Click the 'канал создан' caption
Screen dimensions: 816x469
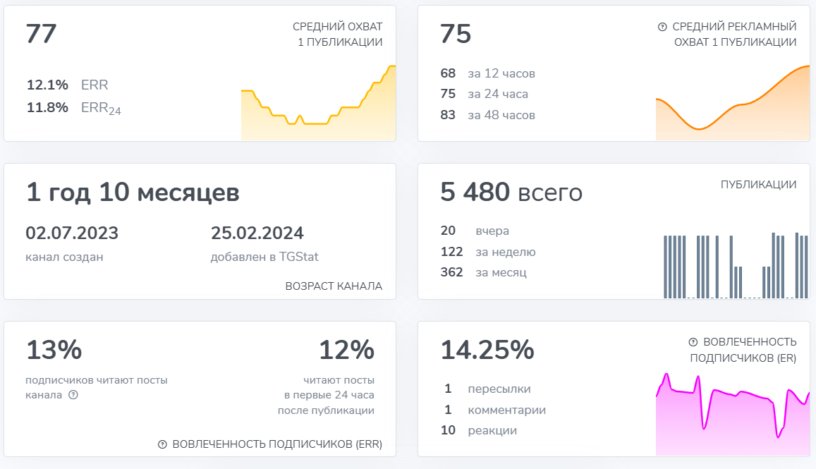64,257
